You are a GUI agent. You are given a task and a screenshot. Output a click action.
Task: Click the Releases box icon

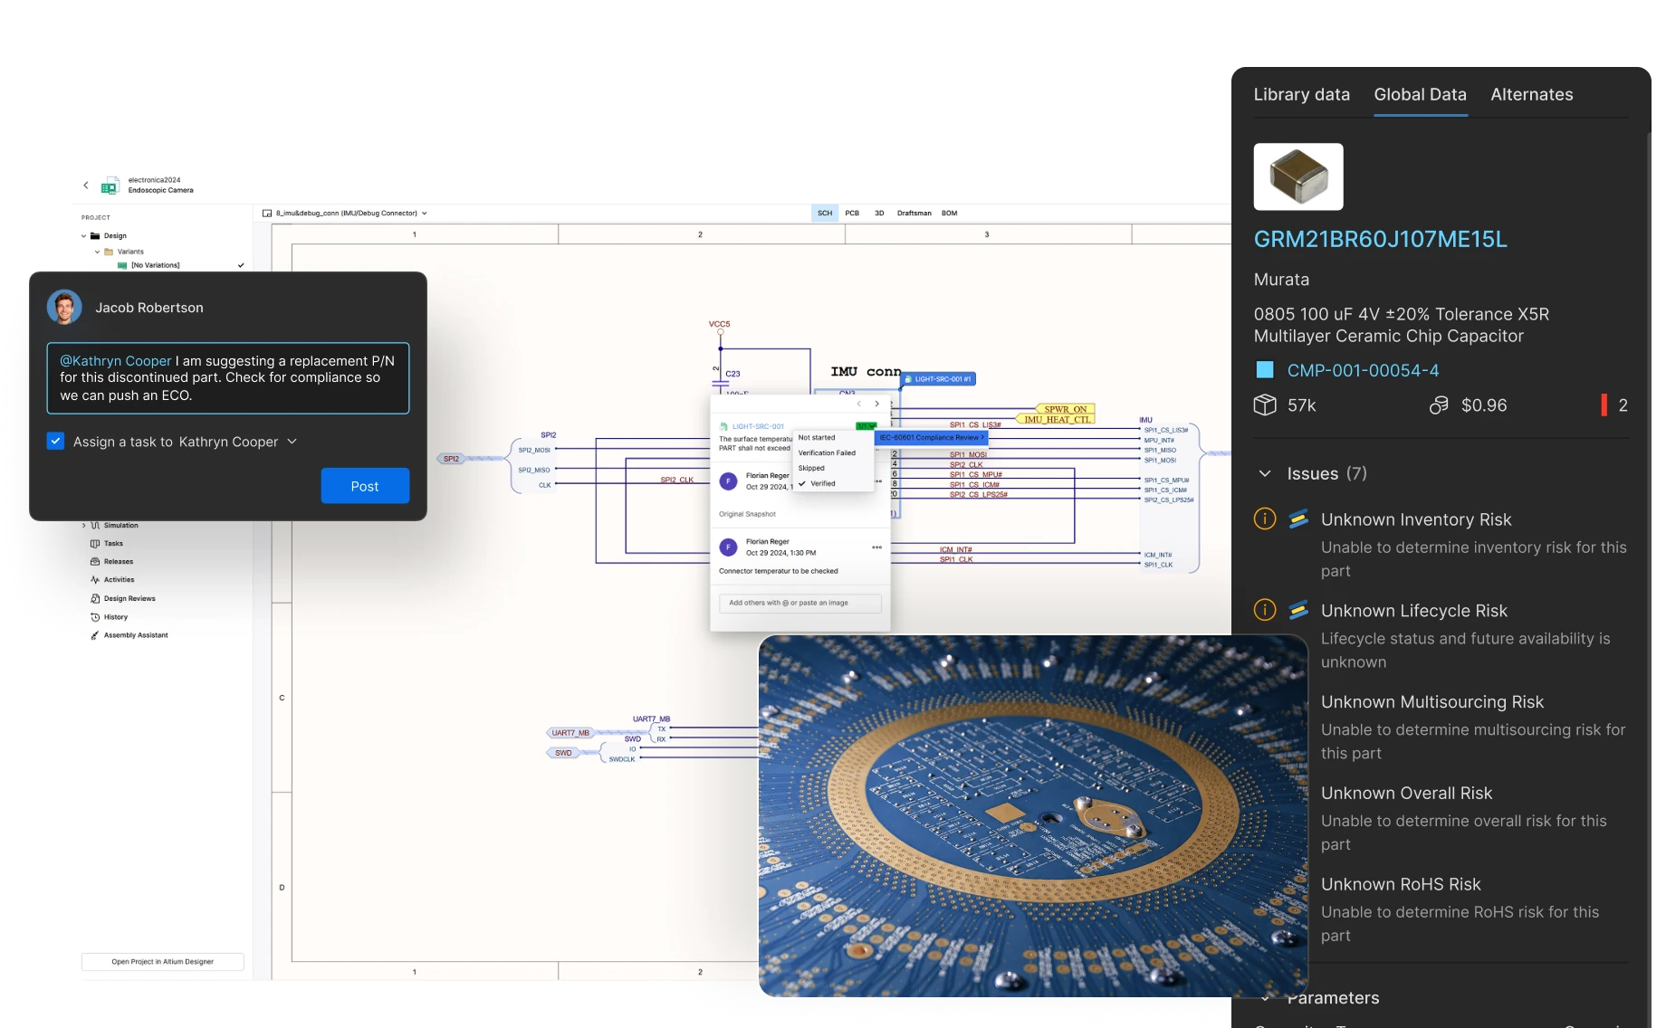pos(95,562)
